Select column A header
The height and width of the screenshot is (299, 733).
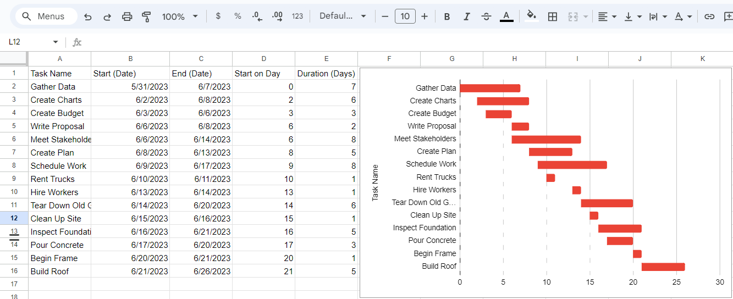tap(60, 59)
